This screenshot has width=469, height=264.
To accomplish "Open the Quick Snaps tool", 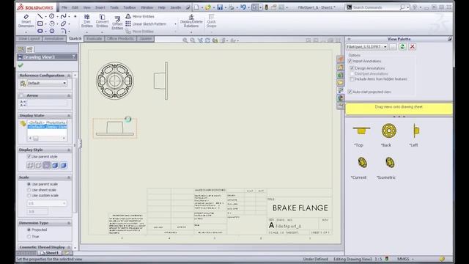I will (x=211, y=21).
